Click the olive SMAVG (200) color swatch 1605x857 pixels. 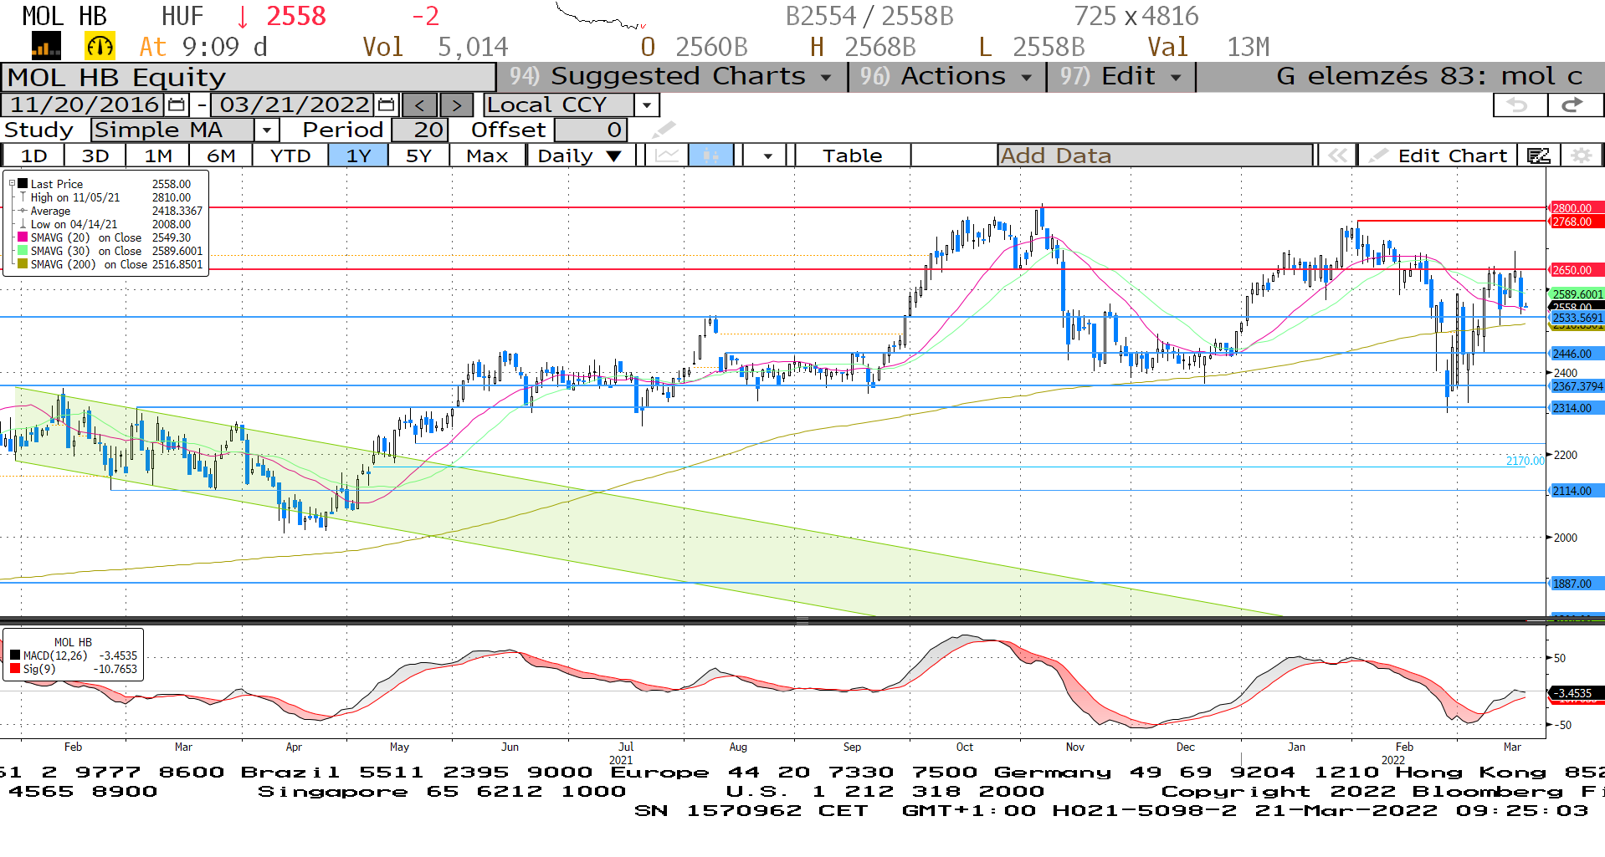pyautogui.click(x=23, y=264)
